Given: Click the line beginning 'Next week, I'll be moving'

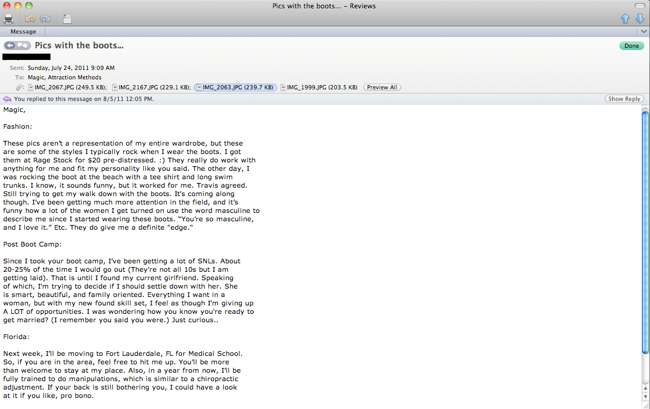Looking at the screenshot, I should coord(123,353).
